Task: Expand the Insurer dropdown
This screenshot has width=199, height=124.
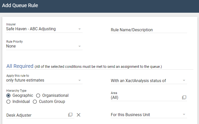Action: (x=80, y=29)
